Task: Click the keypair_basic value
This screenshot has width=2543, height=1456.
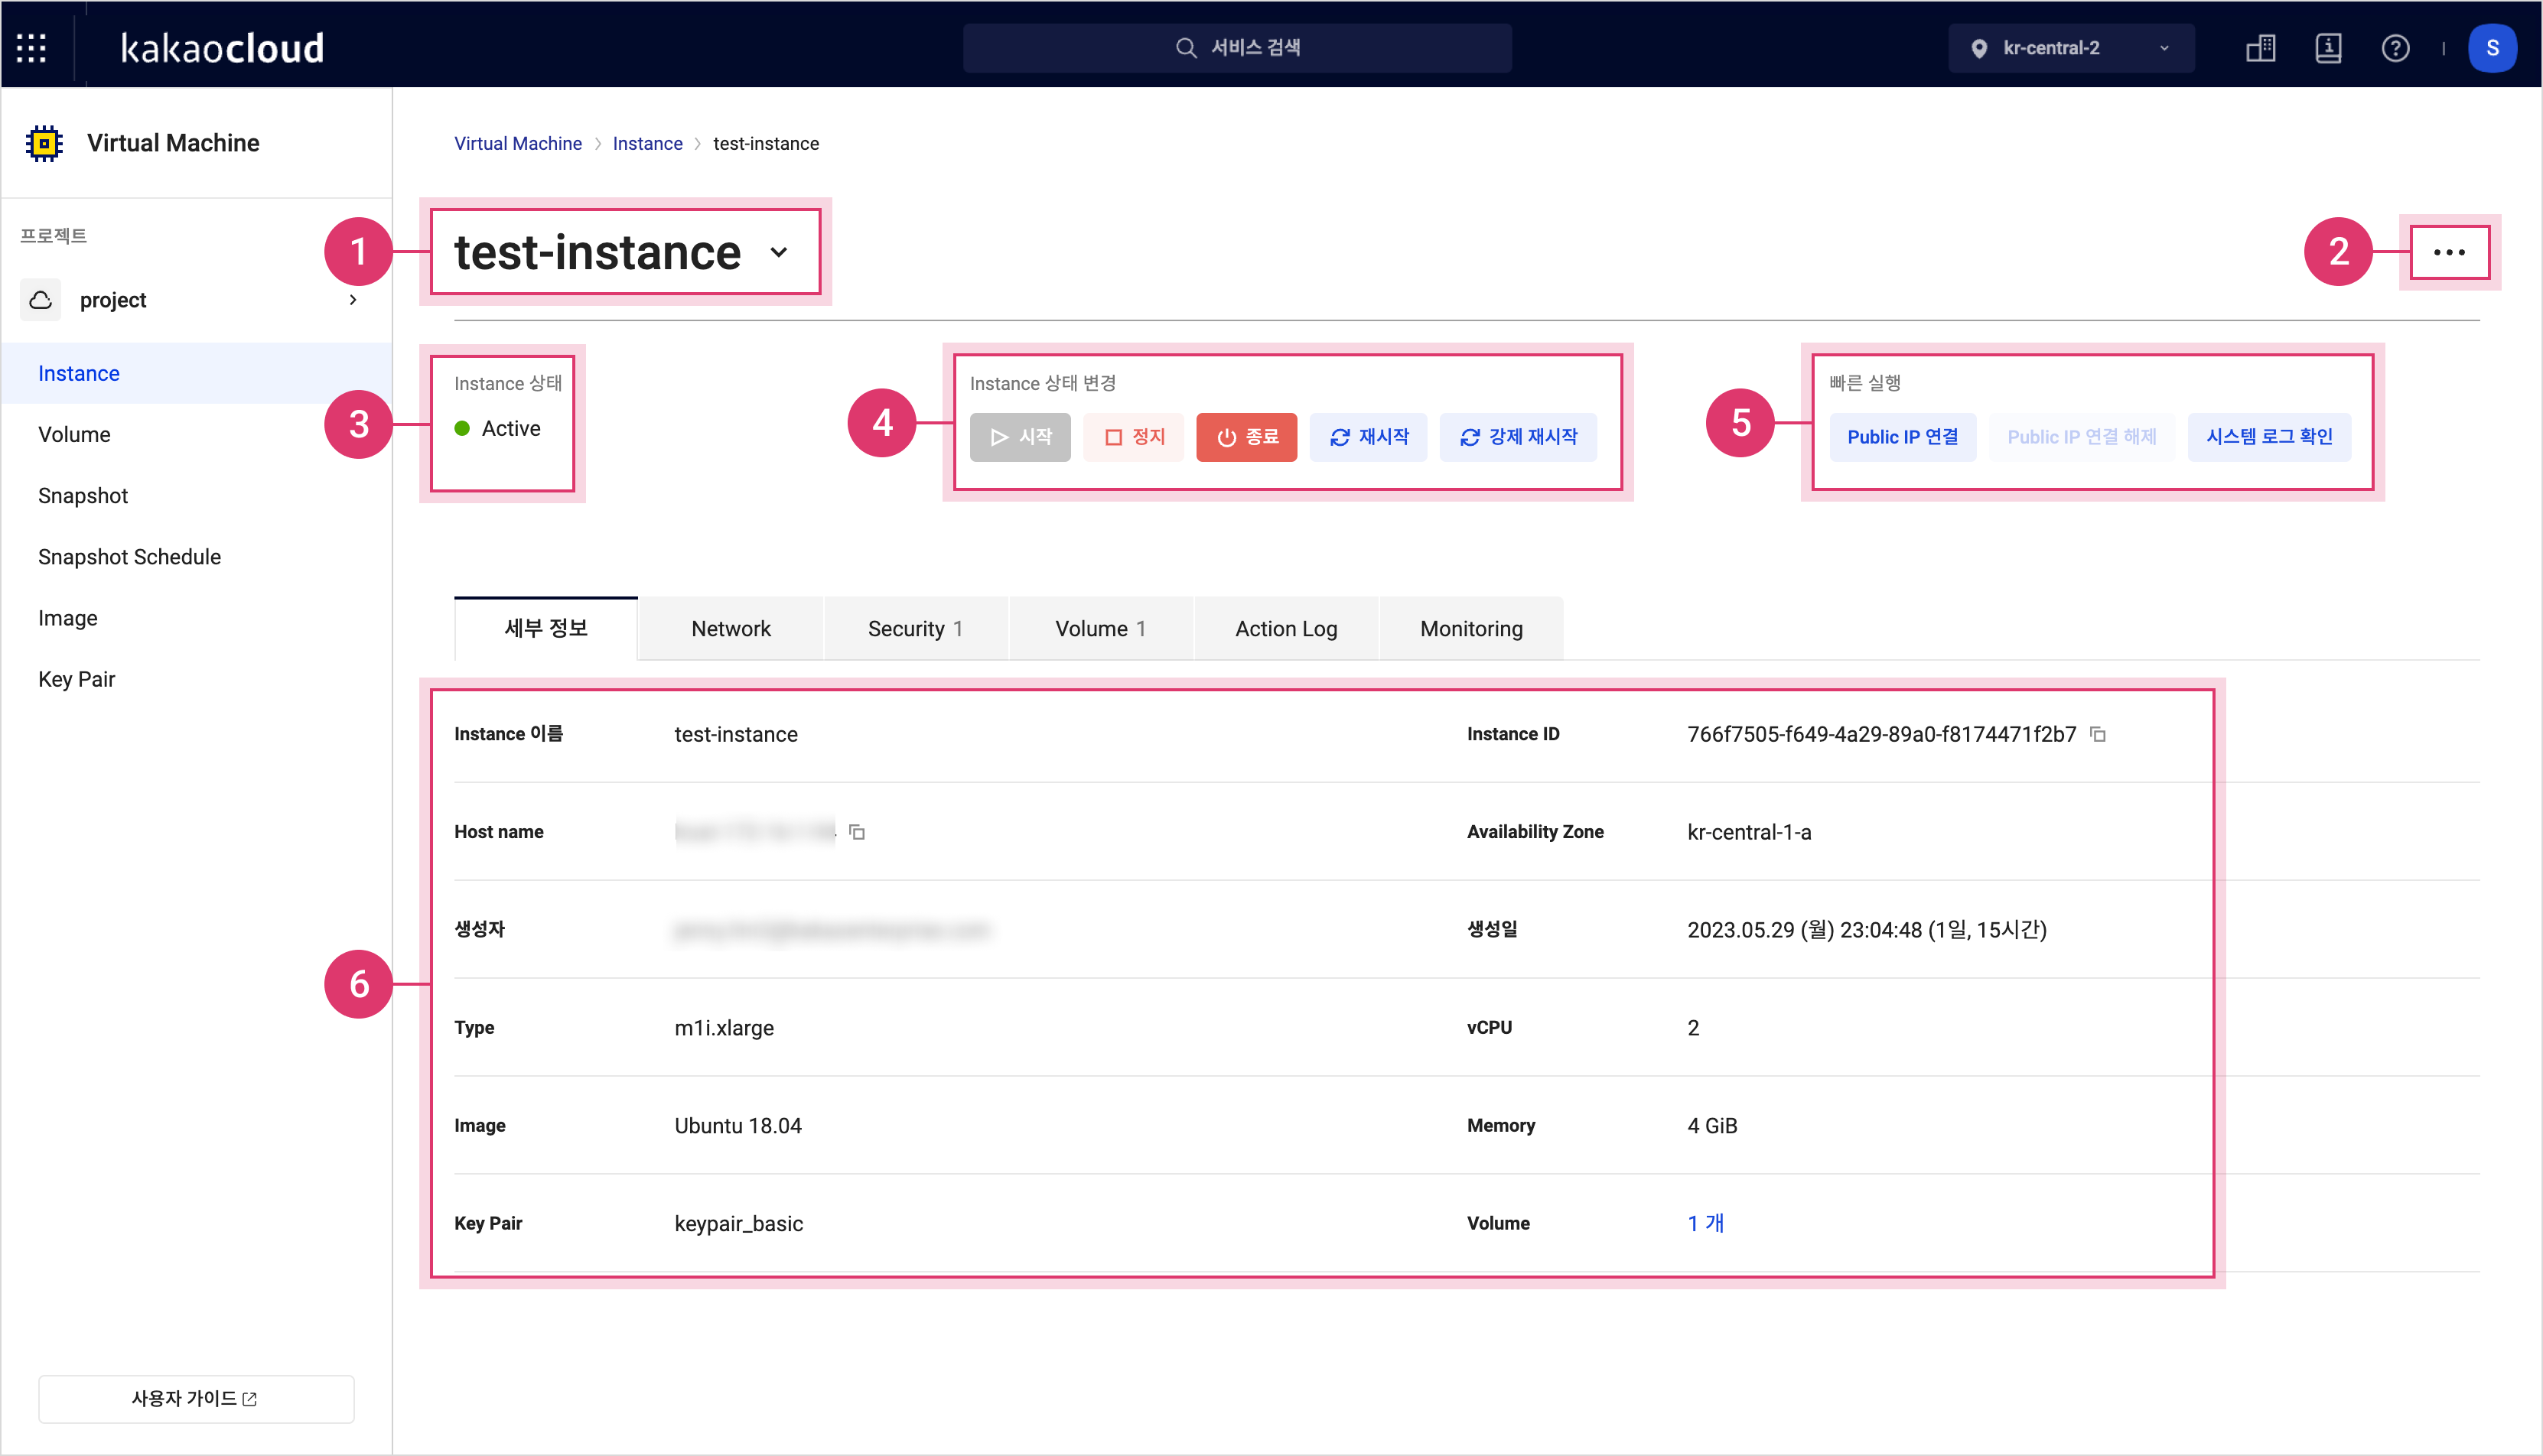Action: (738, 1223)
